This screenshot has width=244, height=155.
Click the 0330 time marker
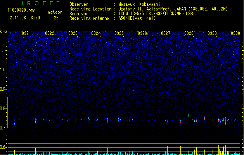[x=235, y=33]
